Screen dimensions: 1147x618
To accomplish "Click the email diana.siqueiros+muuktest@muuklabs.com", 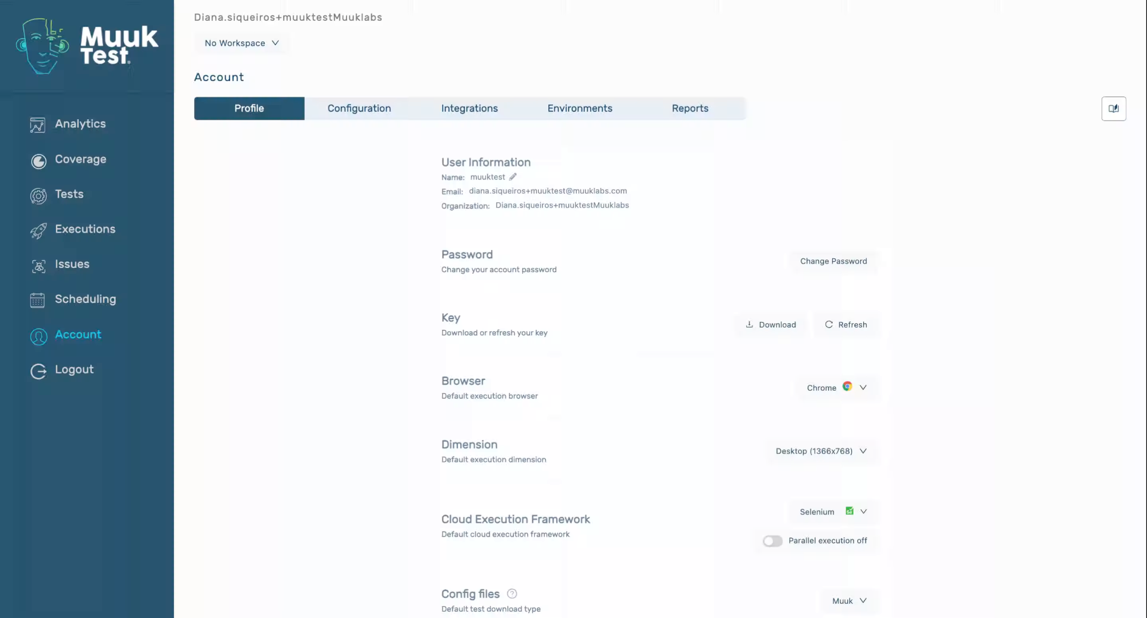I will click(x=548, y=191).
